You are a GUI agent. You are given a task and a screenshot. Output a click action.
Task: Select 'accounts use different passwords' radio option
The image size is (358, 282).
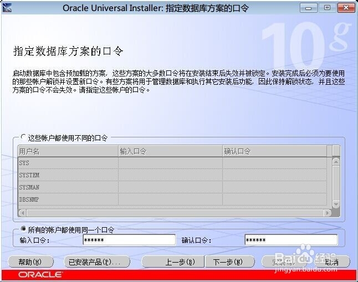click(x=23, y=137)
